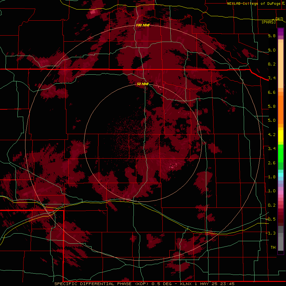Click the 4.2 scale label
The image size is (286, 286).
[x=272, y=135]
